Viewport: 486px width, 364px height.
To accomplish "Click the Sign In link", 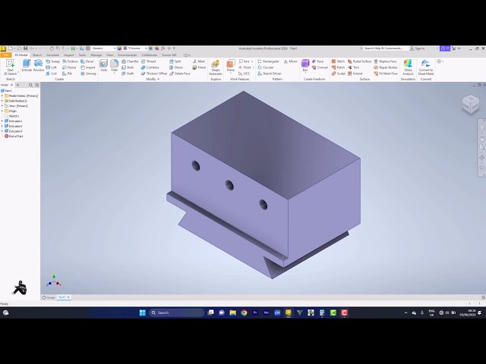I will [417, 49].
